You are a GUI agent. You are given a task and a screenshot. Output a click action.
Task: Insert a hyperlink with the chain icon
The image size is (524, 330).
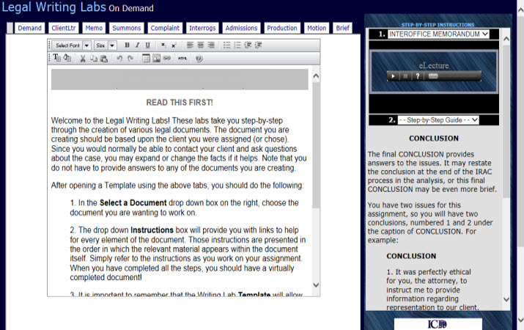pyautogui.click(x=167, y=59)
